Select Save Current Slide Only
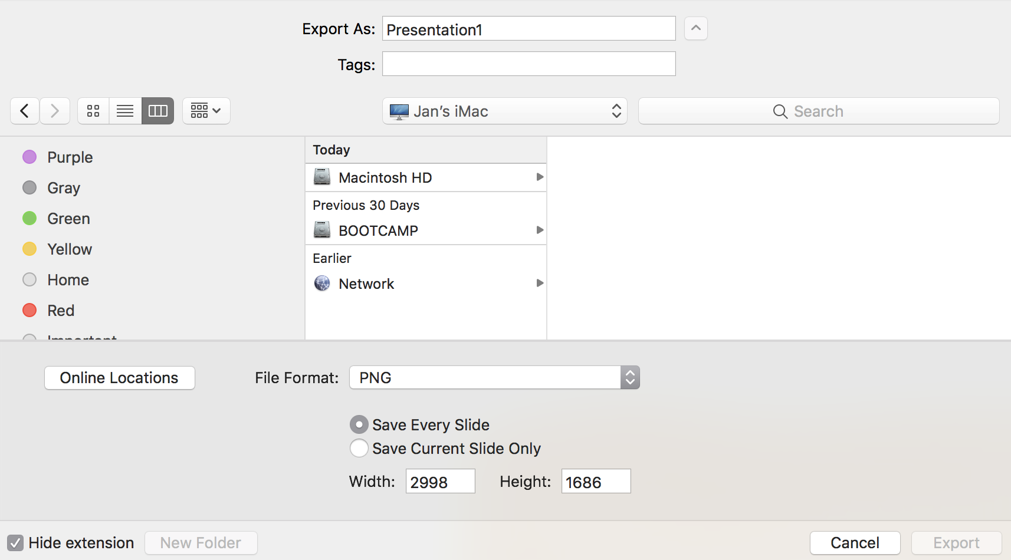1011x560 pixels. (359, 448)
